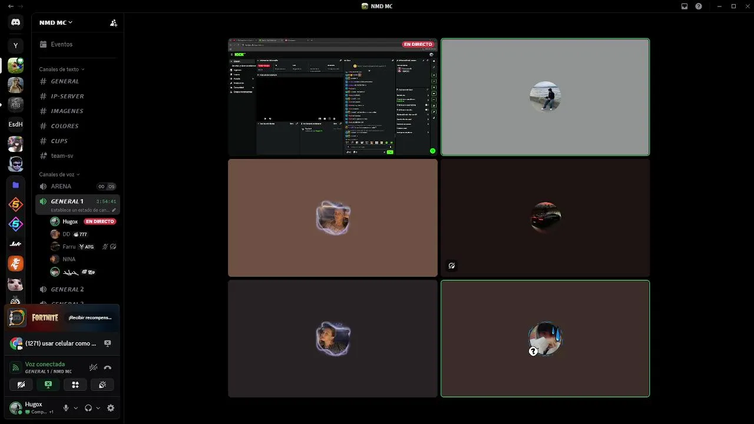Viewport: 754px width, 424px height.
Task: Collapse the Canales de voz category
Action: pyautogui.click(x=59, y=175)
